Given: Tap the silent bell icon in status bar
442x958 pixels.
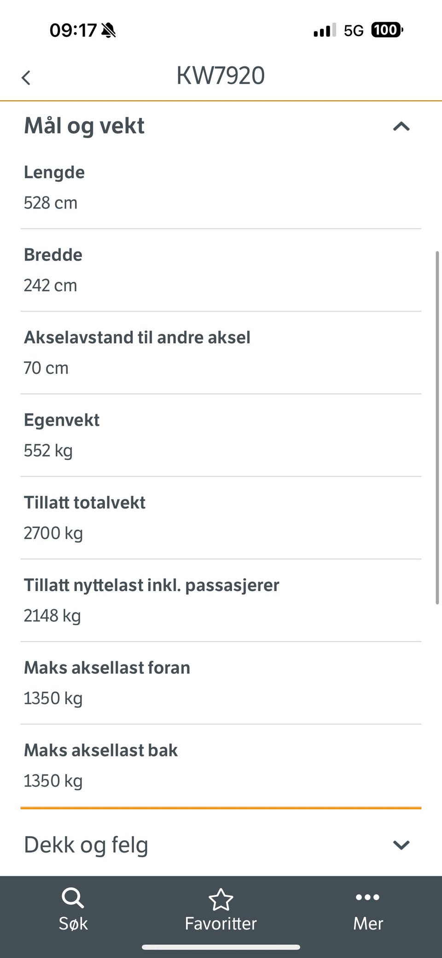Looking at the screenshot, I should (109, 30).
